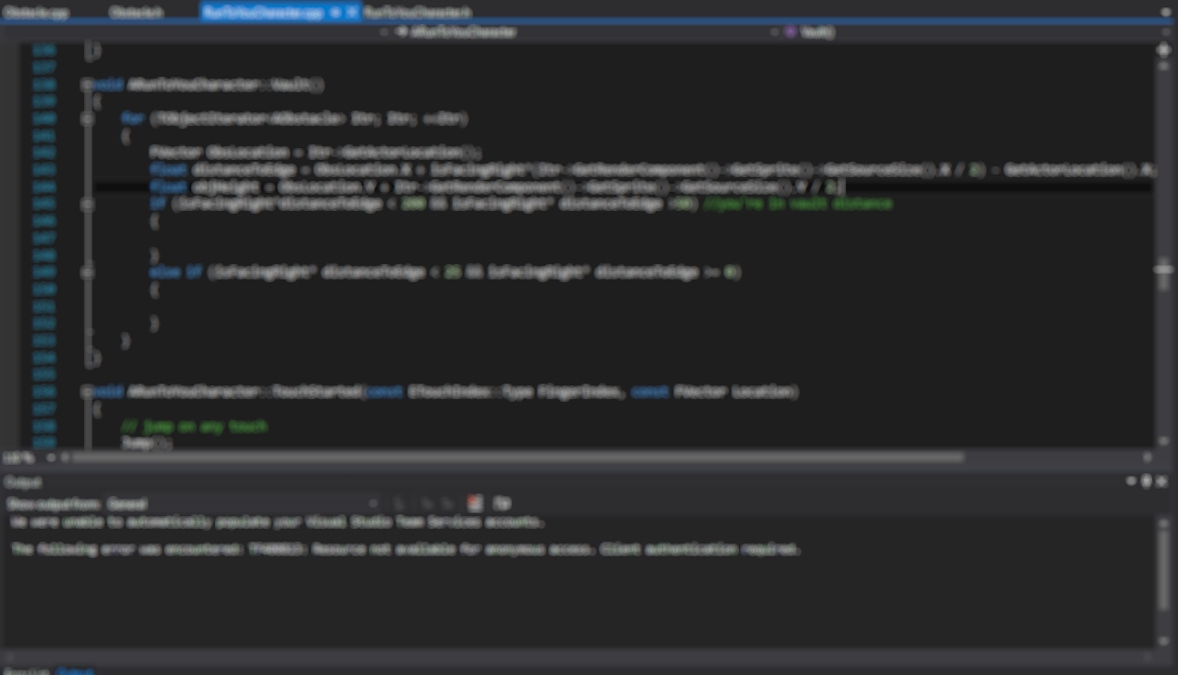Click the member method icon beside Vault()
Image resolution: width=1178 pixels, height=675 pixels.
pyautogui.click(x=790, y=32)
